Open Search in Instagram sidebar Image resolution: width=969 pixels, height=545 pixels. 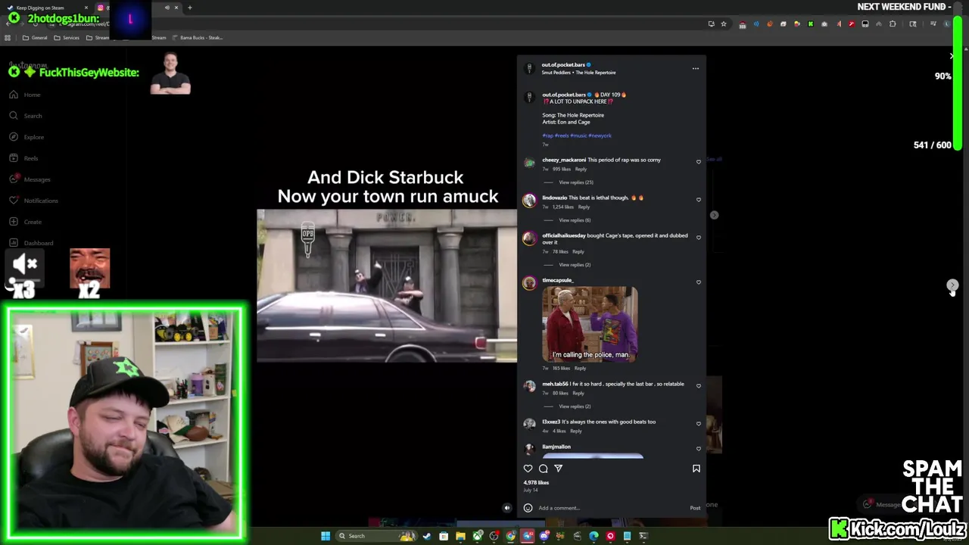coord(26,116)
